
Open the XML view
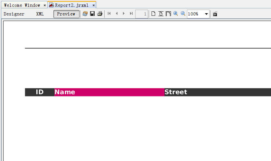pos(40,14)
